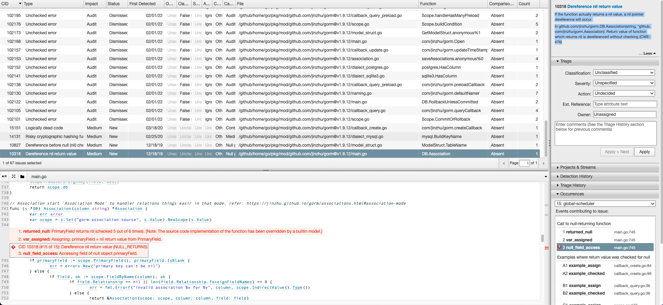The image size is (663, 305).
Task: Go to the previous results page arrow
Action: tap(504, 163)
